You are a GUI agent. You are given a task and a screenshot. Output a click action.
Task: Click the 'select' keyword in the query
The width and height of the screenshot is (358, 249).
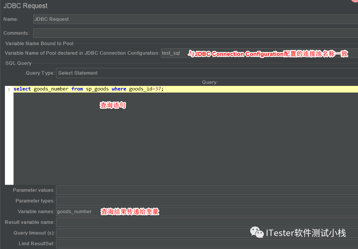[22, 89]
